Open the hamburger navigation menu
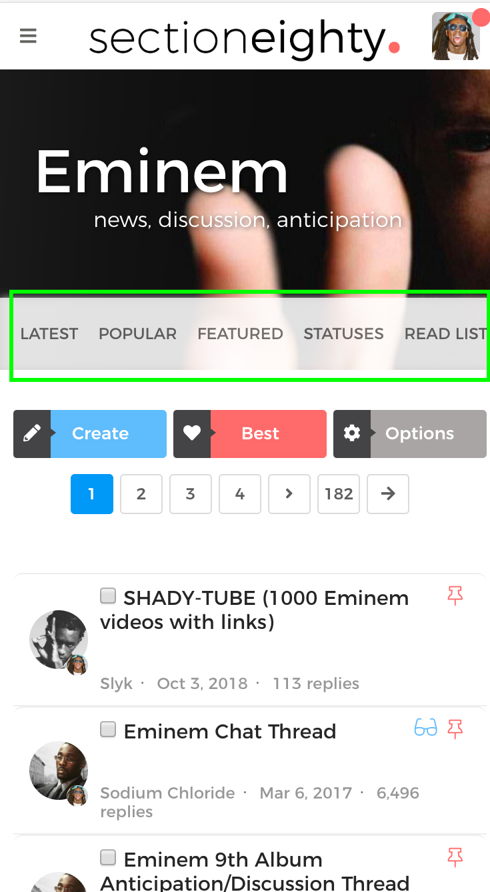This screenshot has width=490, height=892. [x=28, y=36]
